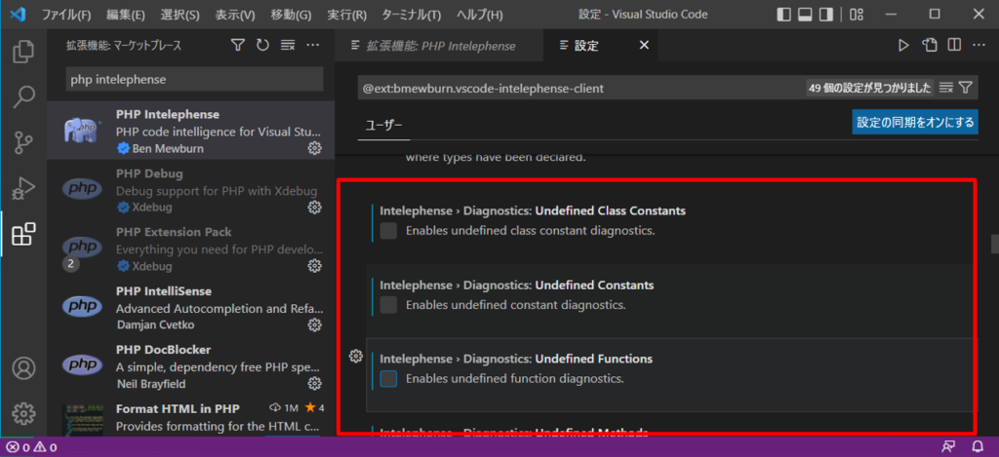Select PHP Debug extension in list

pos(190,190)
